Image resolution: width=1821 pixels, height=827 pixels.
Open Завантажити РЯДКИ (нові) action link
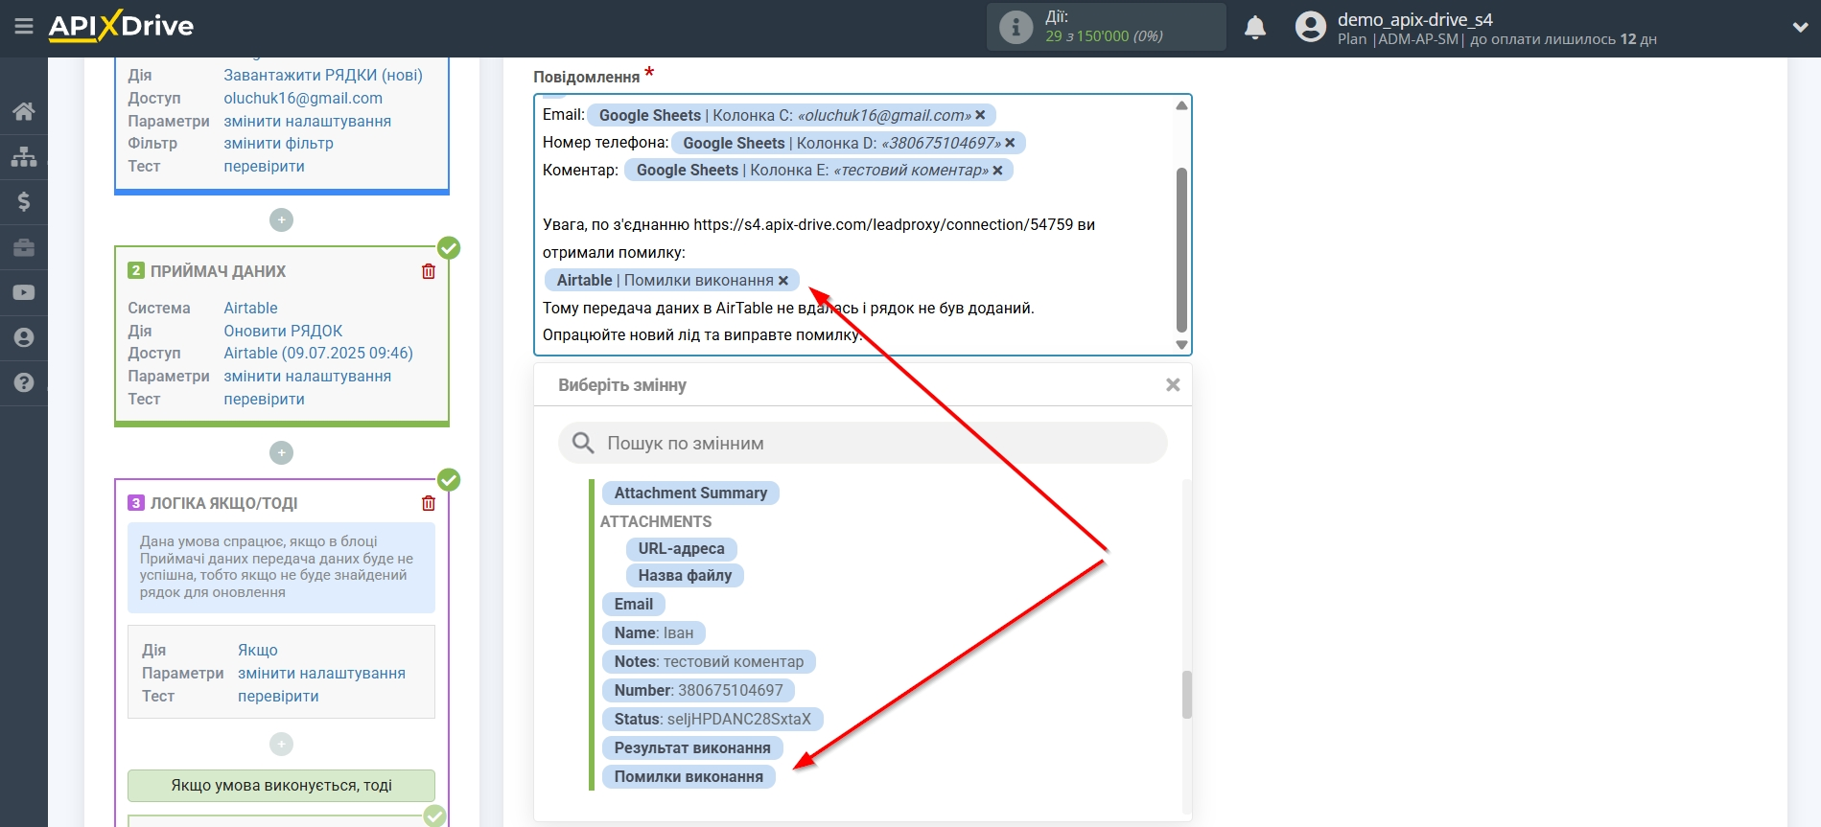(x=323, y=75)
